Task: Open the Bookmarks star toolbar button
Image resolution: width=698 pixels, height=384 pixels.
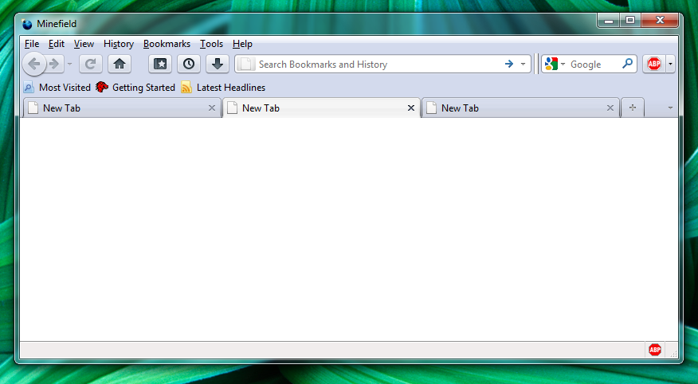Action: 159,64
